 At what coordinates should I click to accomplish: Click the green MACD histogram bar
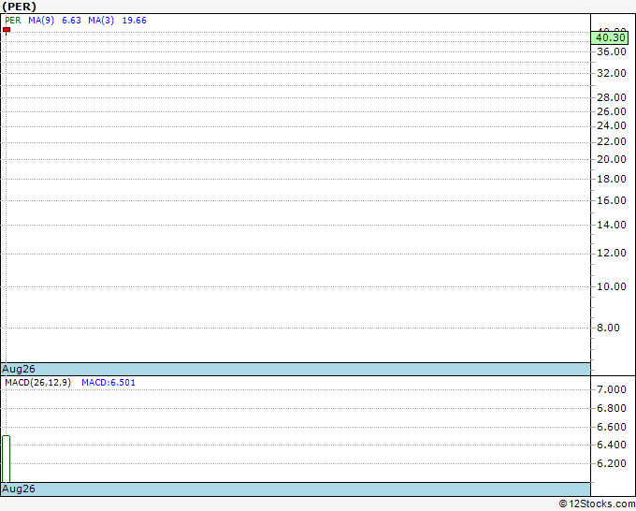point(7,459)
